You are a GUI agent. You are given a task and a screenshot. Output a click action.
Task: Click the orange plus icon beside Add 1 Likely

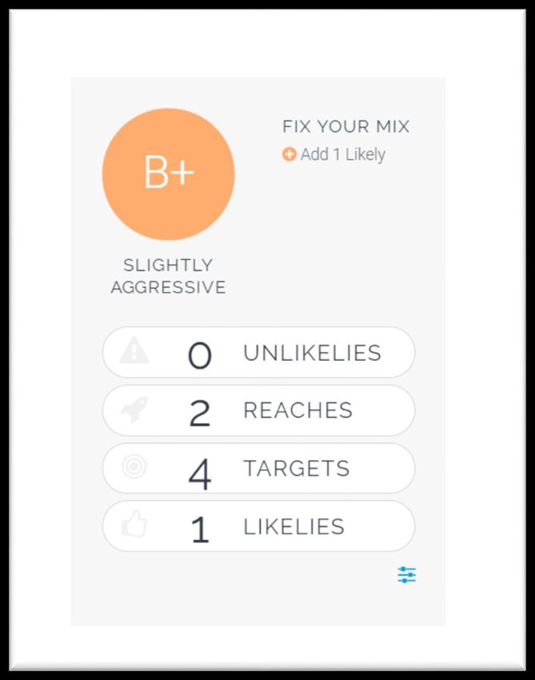(289, 154)
